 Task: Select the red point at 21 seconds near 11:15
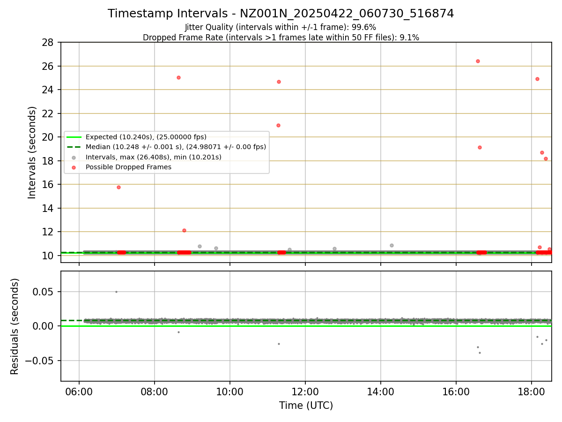point(278,125)
